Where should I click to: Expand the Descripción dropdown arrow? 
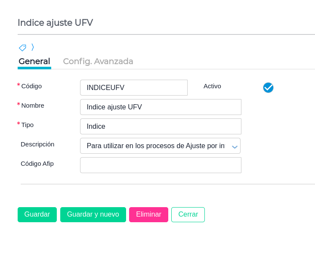235,146
